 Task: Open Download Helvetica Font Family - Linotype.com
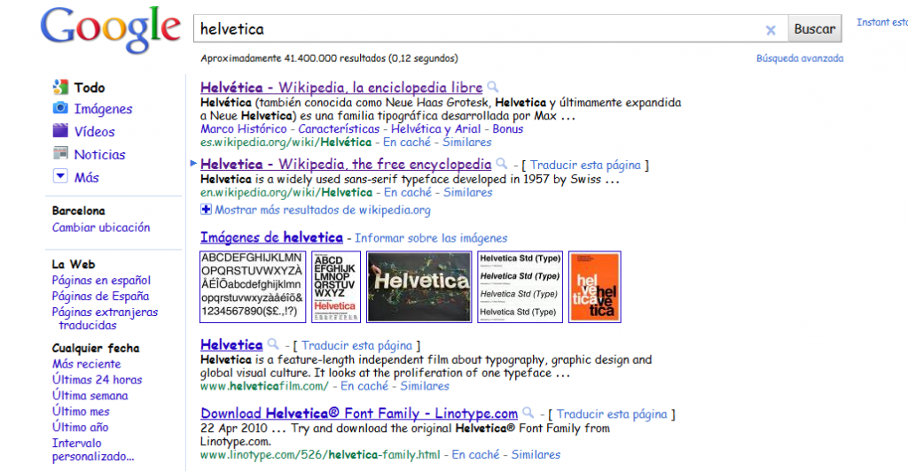359,413
